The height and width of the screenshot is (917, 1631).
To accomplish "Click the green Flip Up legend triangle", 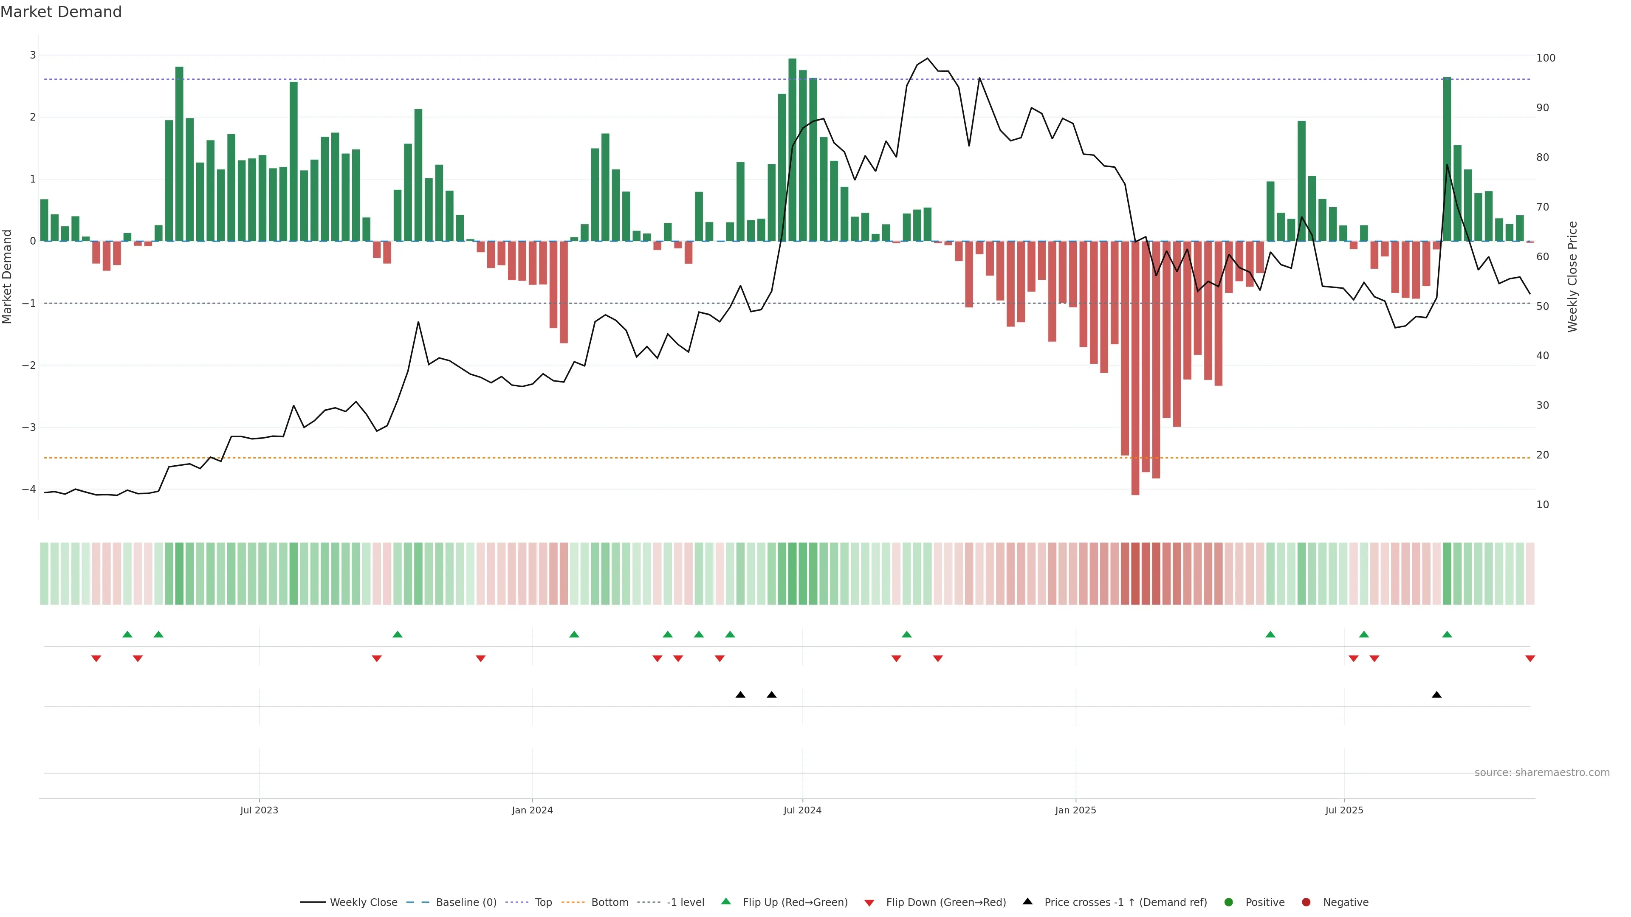I will click(726, 901).
